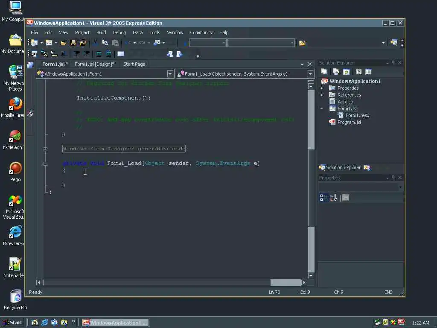Click the Add New Item toolbar icon
This screenshot has height=328, width=437.
(49, 43)
